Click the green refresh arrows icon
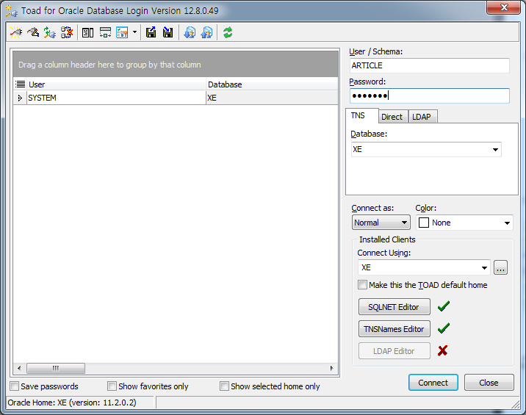This screenshot has width=526, height=415. [228, 32]
